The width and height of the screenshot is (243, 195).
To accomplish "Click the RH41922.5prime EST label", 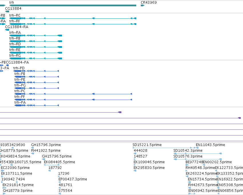I will (46, 151).
